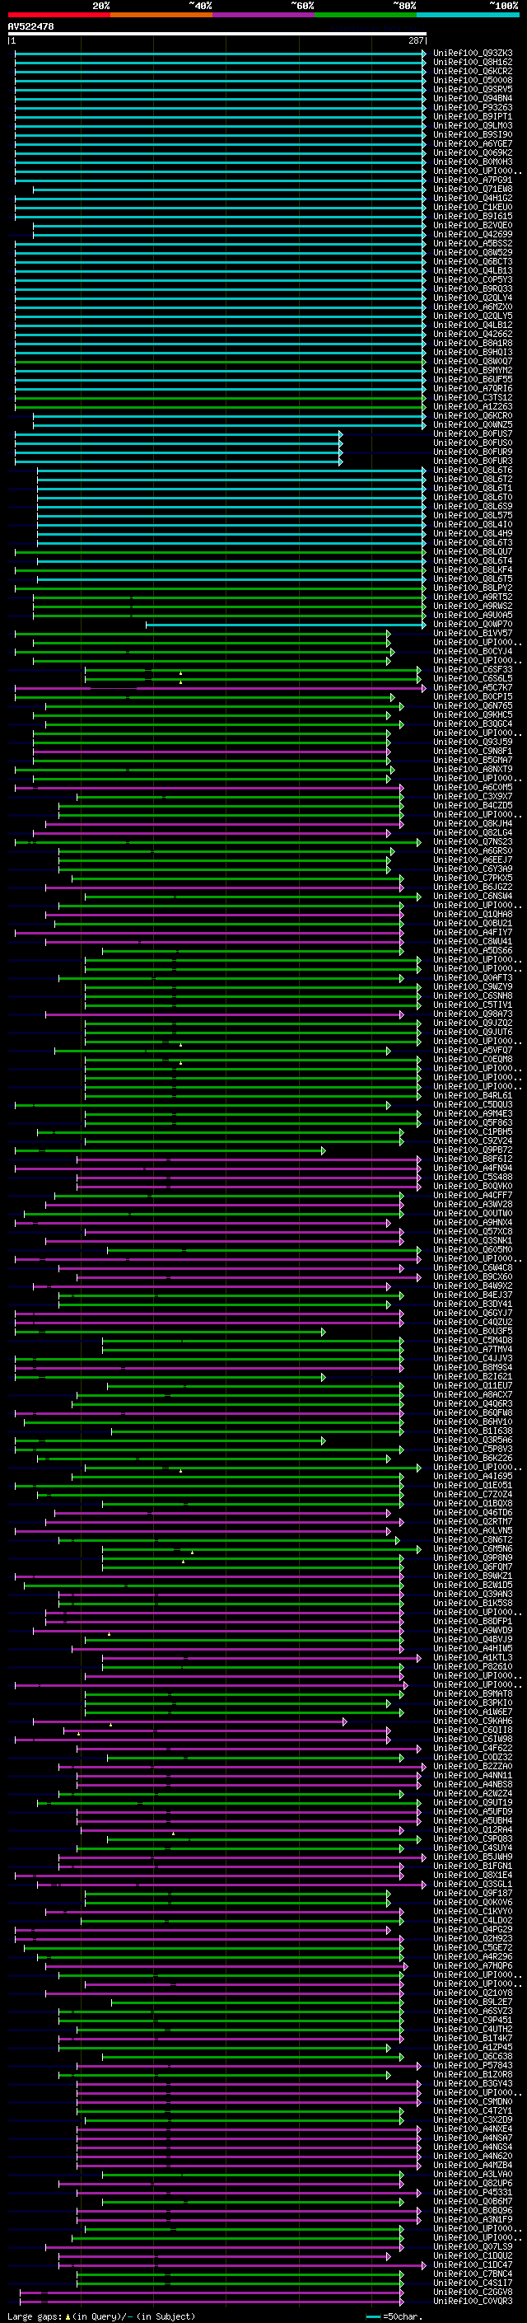Click hit label UniRef100_Q1QHA8
This screenshot has height=2323, width=527.
point(473,915)
